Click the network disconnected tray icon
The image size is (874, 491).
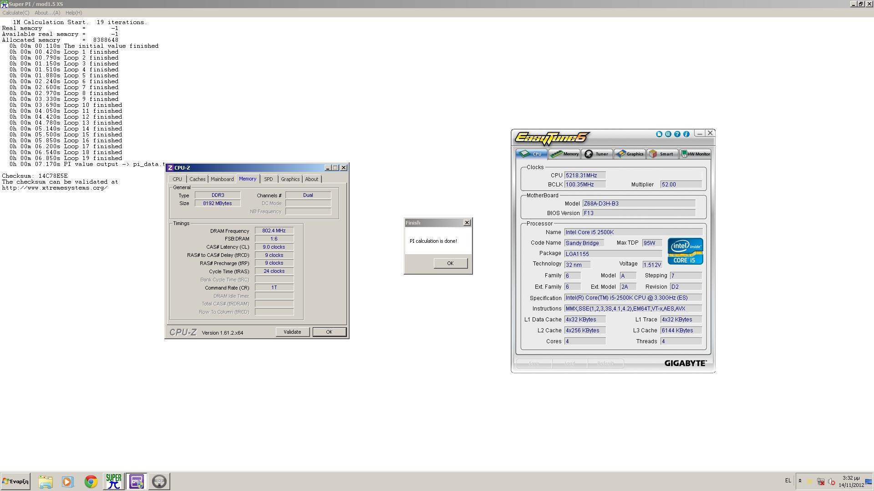(821, 481)
